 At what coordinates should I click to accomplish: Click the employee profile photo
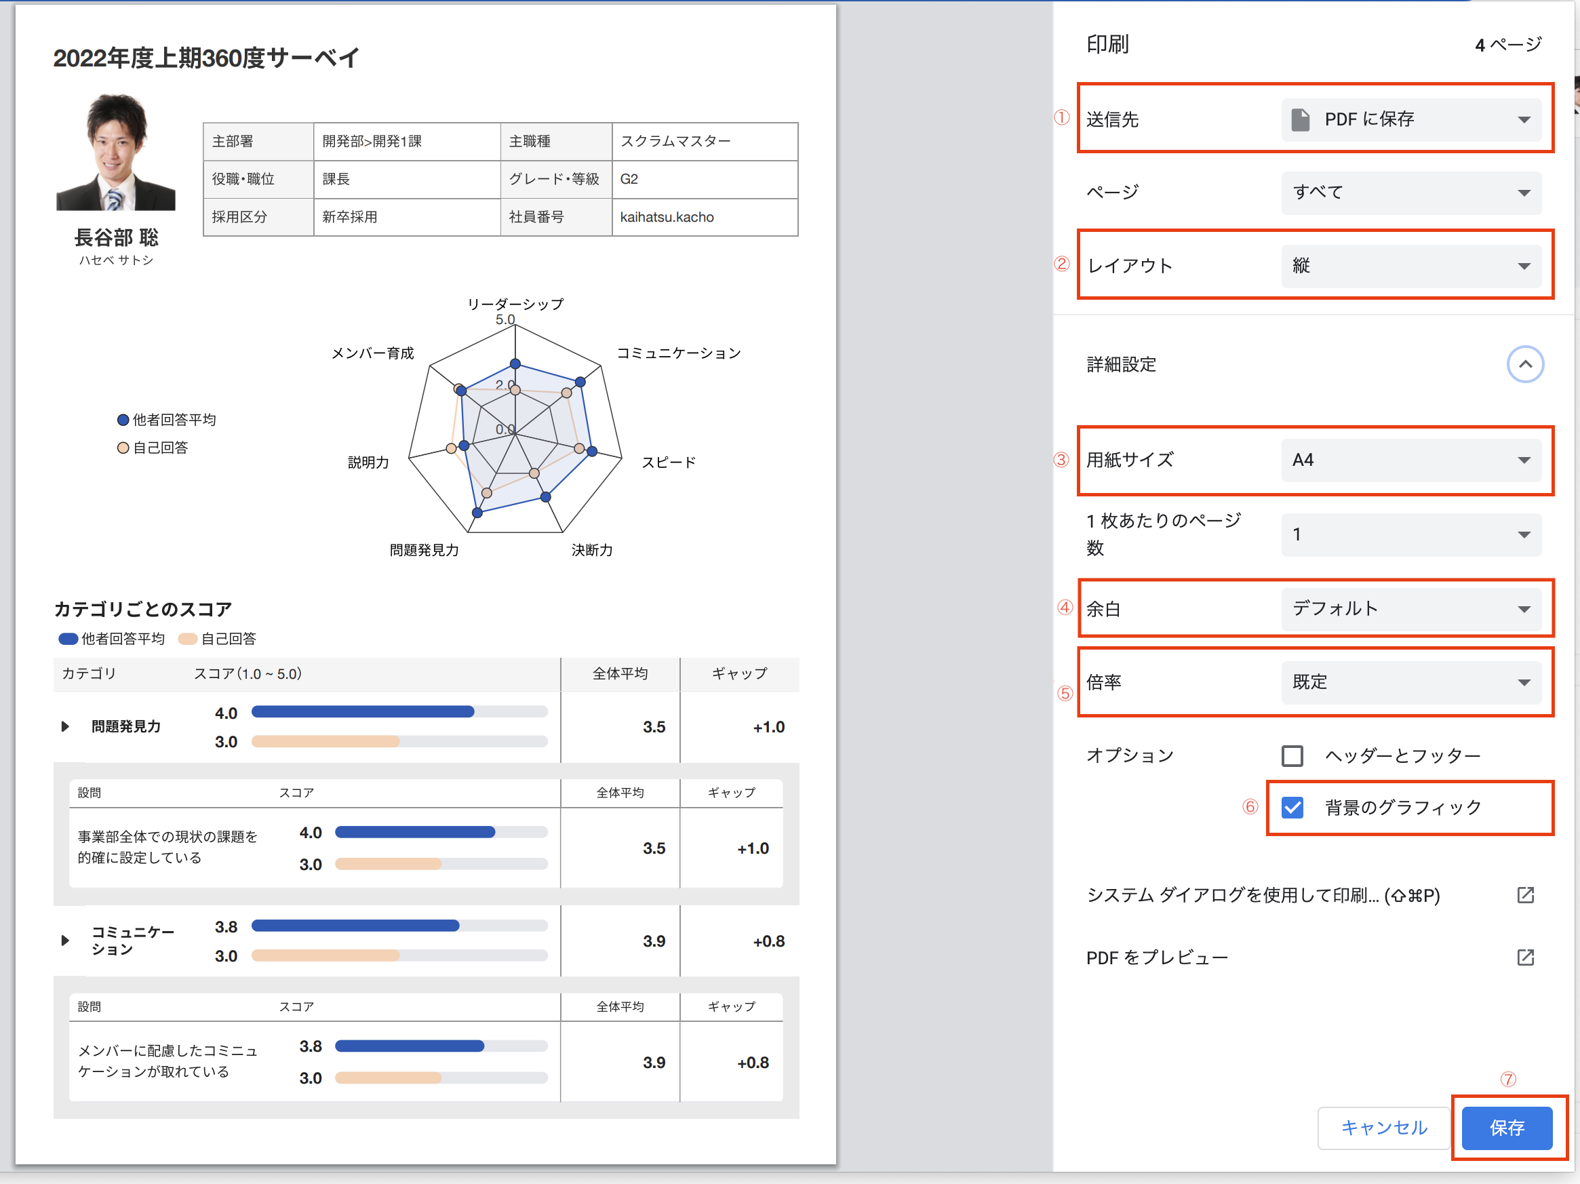pos(116,152)
